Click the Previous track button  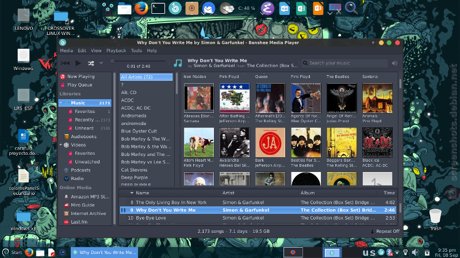point(66,63)
